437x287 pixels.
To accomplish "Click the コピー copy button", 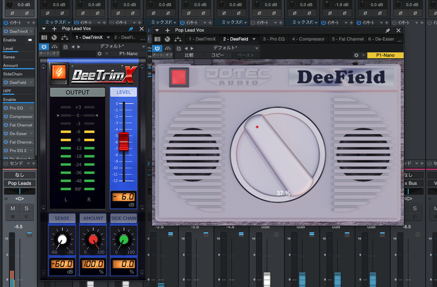I will pos(217,55).
